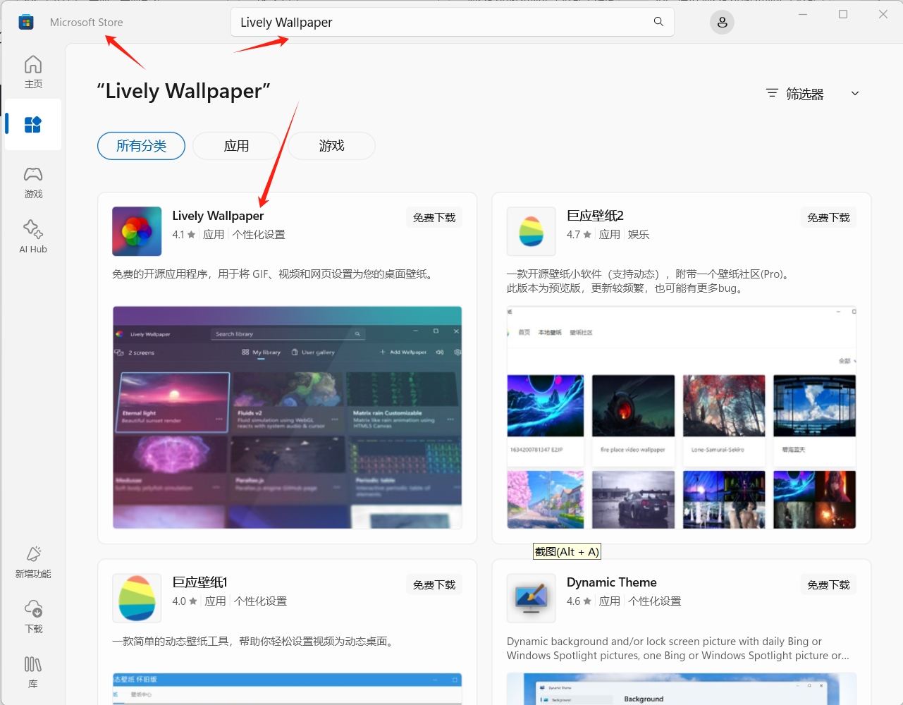
Task: Click the Microsoft Store title text
Action: 86,23
